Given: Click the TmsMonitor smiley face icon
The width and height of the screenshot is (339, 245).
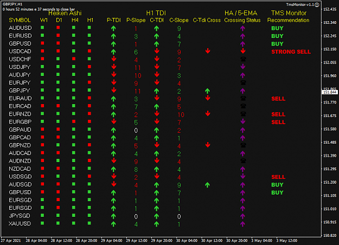Looking at the screenshot, I should tap(317, 5).
